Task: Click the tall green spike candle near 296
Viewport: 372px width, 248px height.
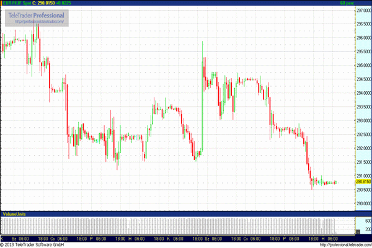Action: coord(202,62)
